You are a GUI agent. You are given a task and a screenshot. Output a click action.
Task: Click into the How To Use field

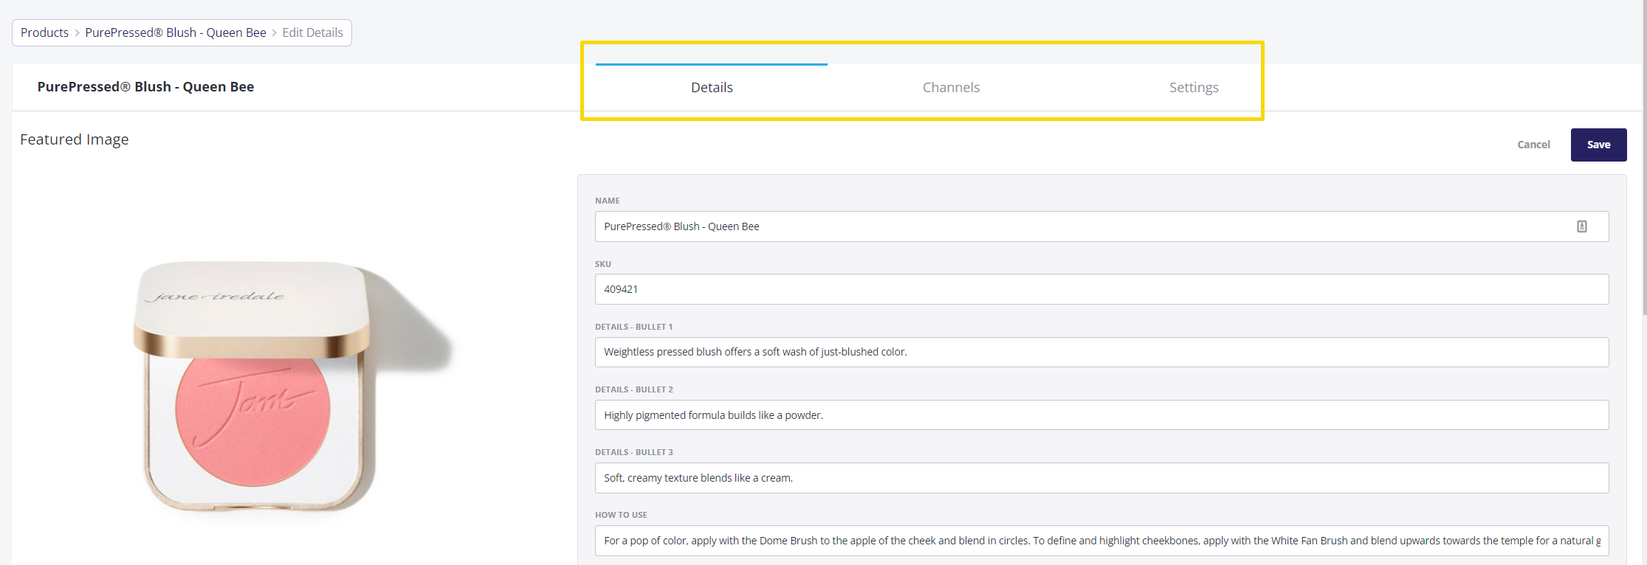pyautogui.click(x=1101, y=541)
